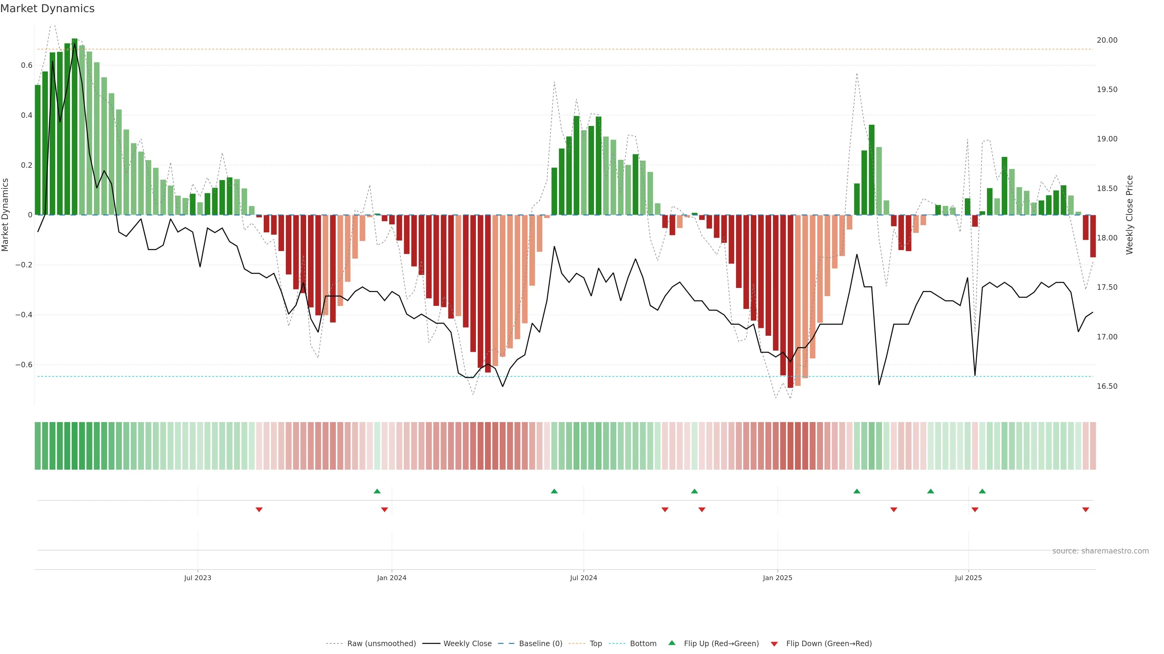Viewport: 1164px width, 654px height.
Task: Click the rightmost green flip-up triangle marker
Action: point(982,491)
